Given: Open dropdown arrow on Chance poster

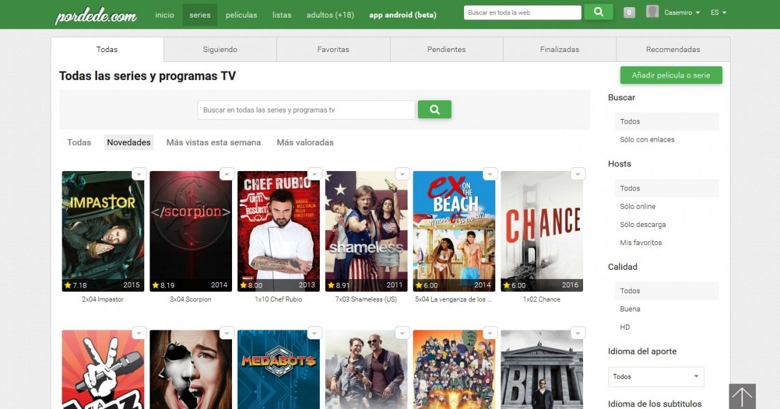Looking at the screenshot, I should (x=578, y=174).
